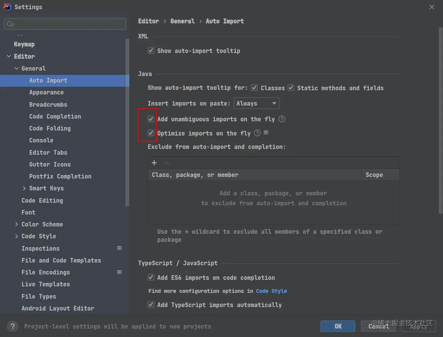Viewport: 443px width, 337px height.
Task: Toggle Add unambiguous imports on the fly
Action: [151, 119]
